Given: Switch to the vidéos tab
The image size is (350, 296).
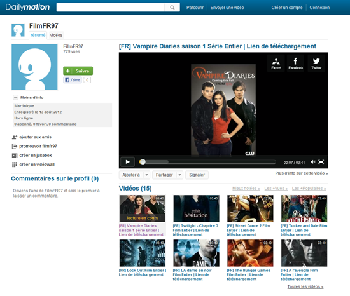Looking at the screenshot, I should (x=56, y=35).
